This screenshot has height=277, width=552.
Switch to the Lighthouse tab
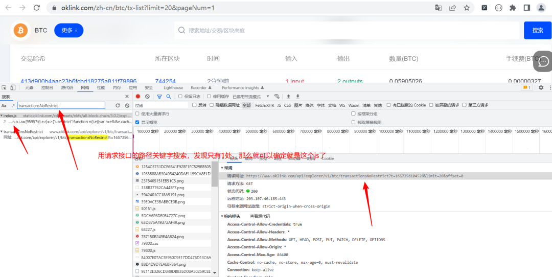[x=173, y=87]
